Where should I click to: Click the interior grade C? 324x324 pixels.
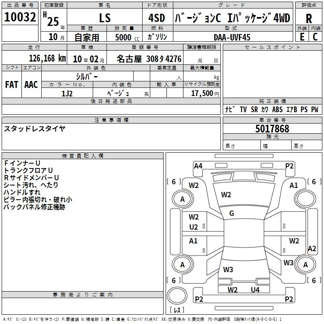tap(315, 37)
